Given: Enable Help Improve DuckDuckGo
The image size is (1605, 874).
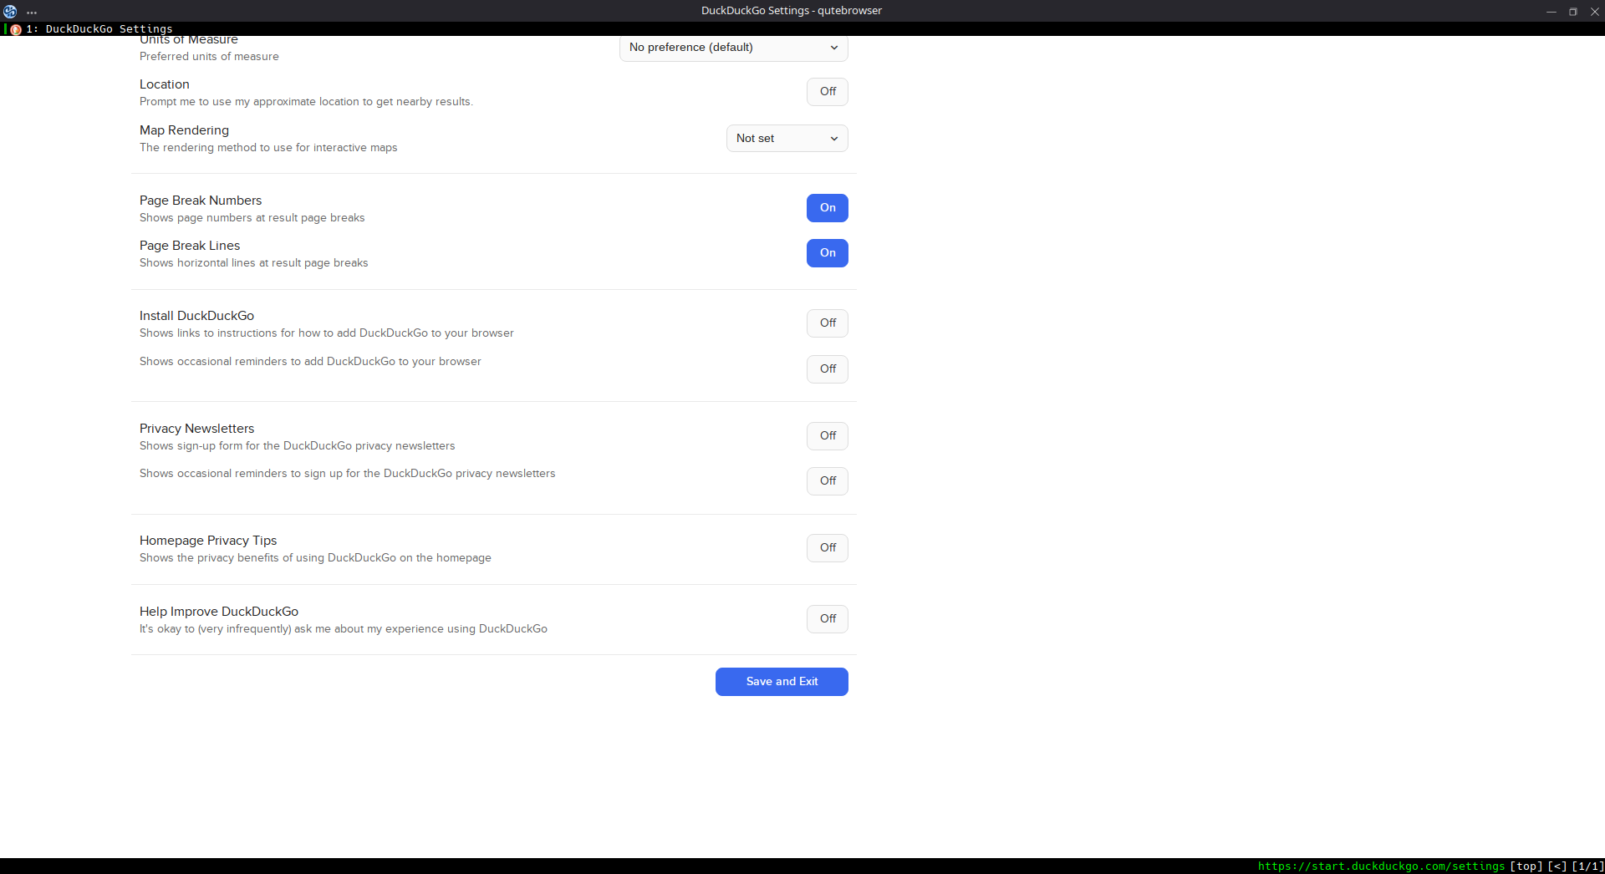Looking at the screenshot, I should coord(828,619).
